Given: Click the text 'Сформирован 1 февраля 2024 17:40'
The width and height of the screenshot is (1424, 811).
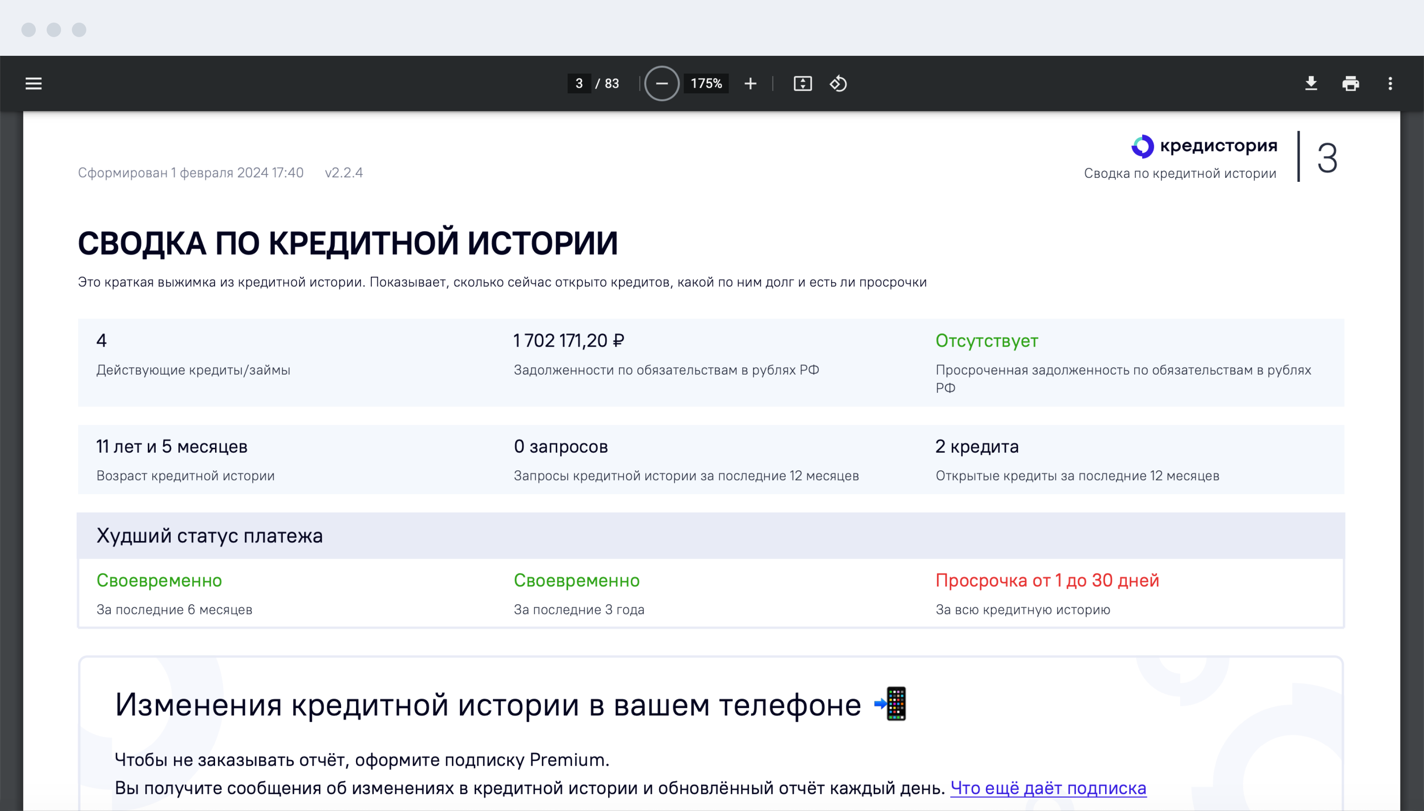Looking at the screenshot, I should pos(191,173).
